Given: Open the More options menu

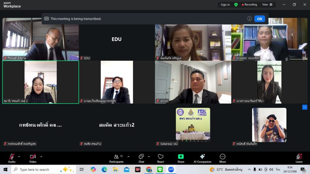Looking at the screenshot, I should tap(223, 158).
